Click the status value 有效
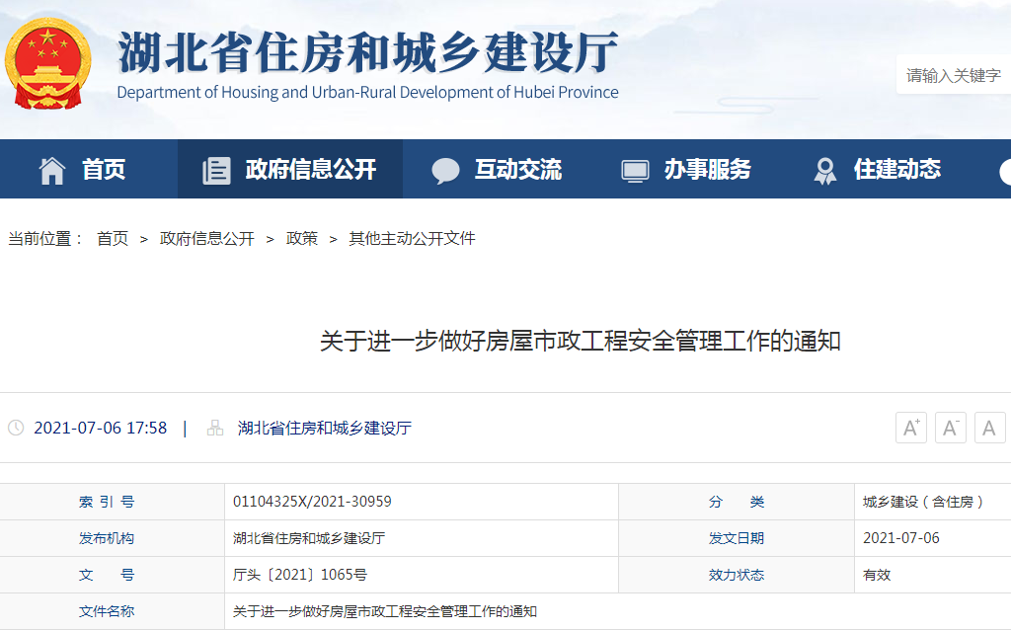The width and height of the screenshot is (1011, 631). tap(877, 575)
